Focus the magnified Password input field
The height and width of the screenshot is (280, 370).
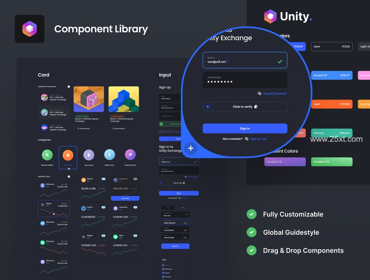click(x=245, y=80)
